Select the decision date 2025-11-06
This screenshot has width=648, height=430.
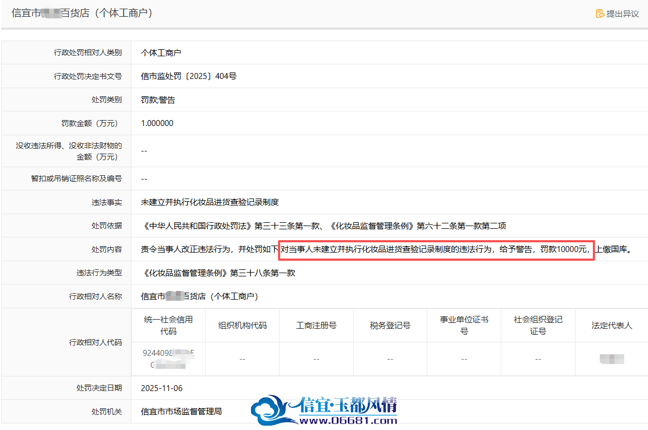click(162, 388)
